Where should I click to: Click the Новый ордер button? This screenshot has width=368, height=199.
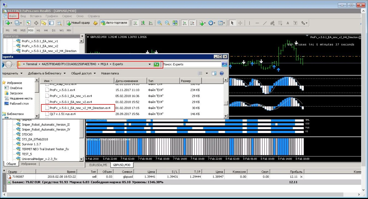click(x=78, y=23)
